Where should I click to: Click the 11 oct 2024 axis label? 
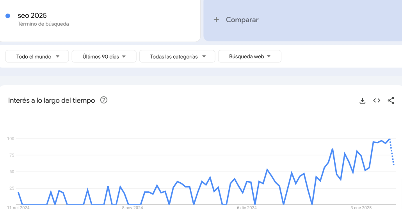coord(18,208)
